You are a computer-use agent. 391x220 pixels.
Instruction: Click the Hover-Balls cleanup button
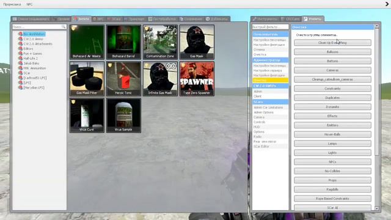332,134
